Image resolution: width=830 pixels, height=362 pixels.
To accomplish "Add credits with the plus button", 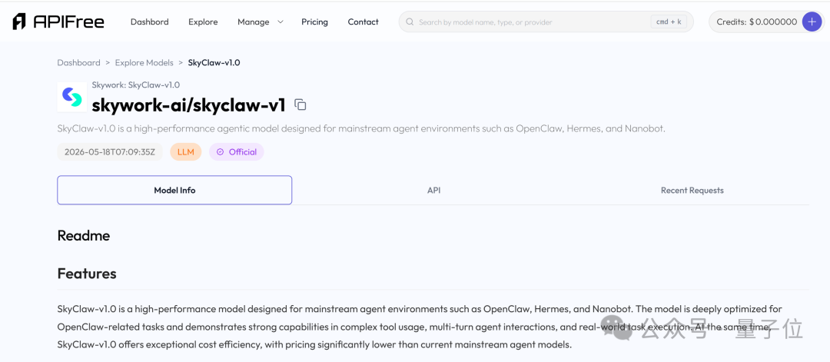I will point(812,22).
